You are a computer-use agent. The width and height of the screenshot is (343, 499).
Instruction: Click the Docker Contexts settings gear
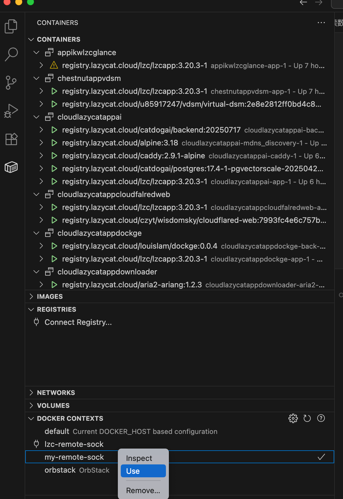pos(293,418)
